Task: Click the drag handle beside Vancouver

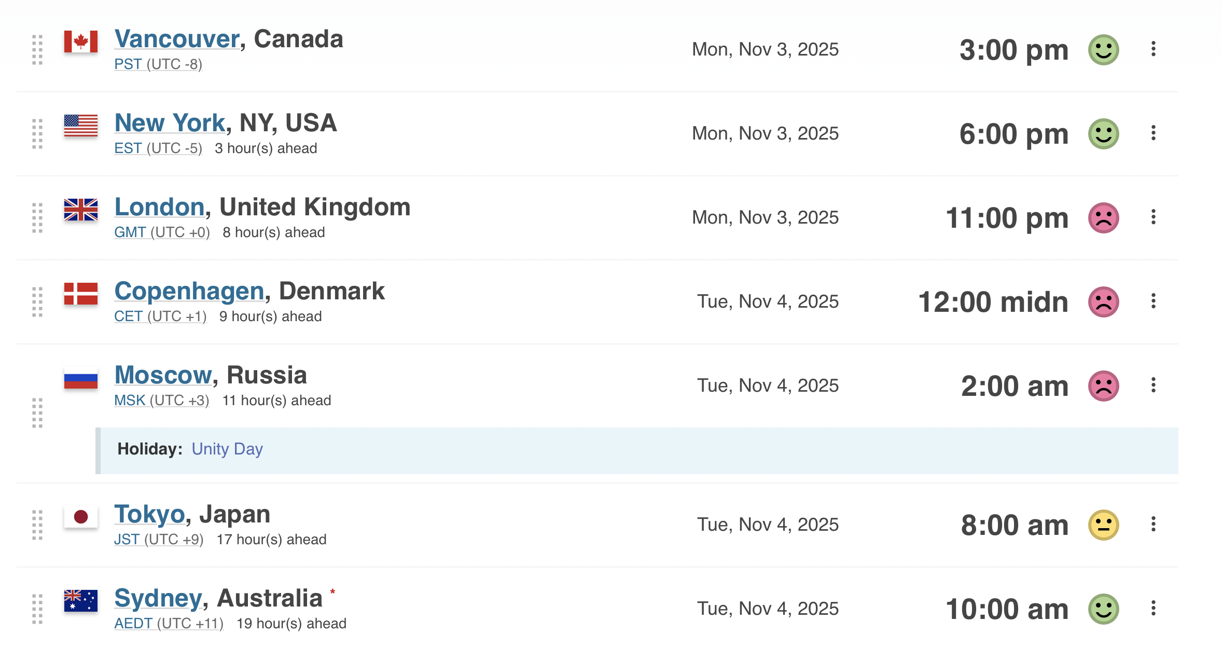Action: pos(37,50)
